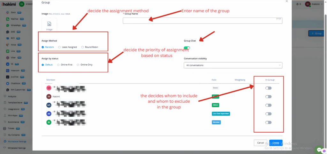Click into the Group Name field

202,21
